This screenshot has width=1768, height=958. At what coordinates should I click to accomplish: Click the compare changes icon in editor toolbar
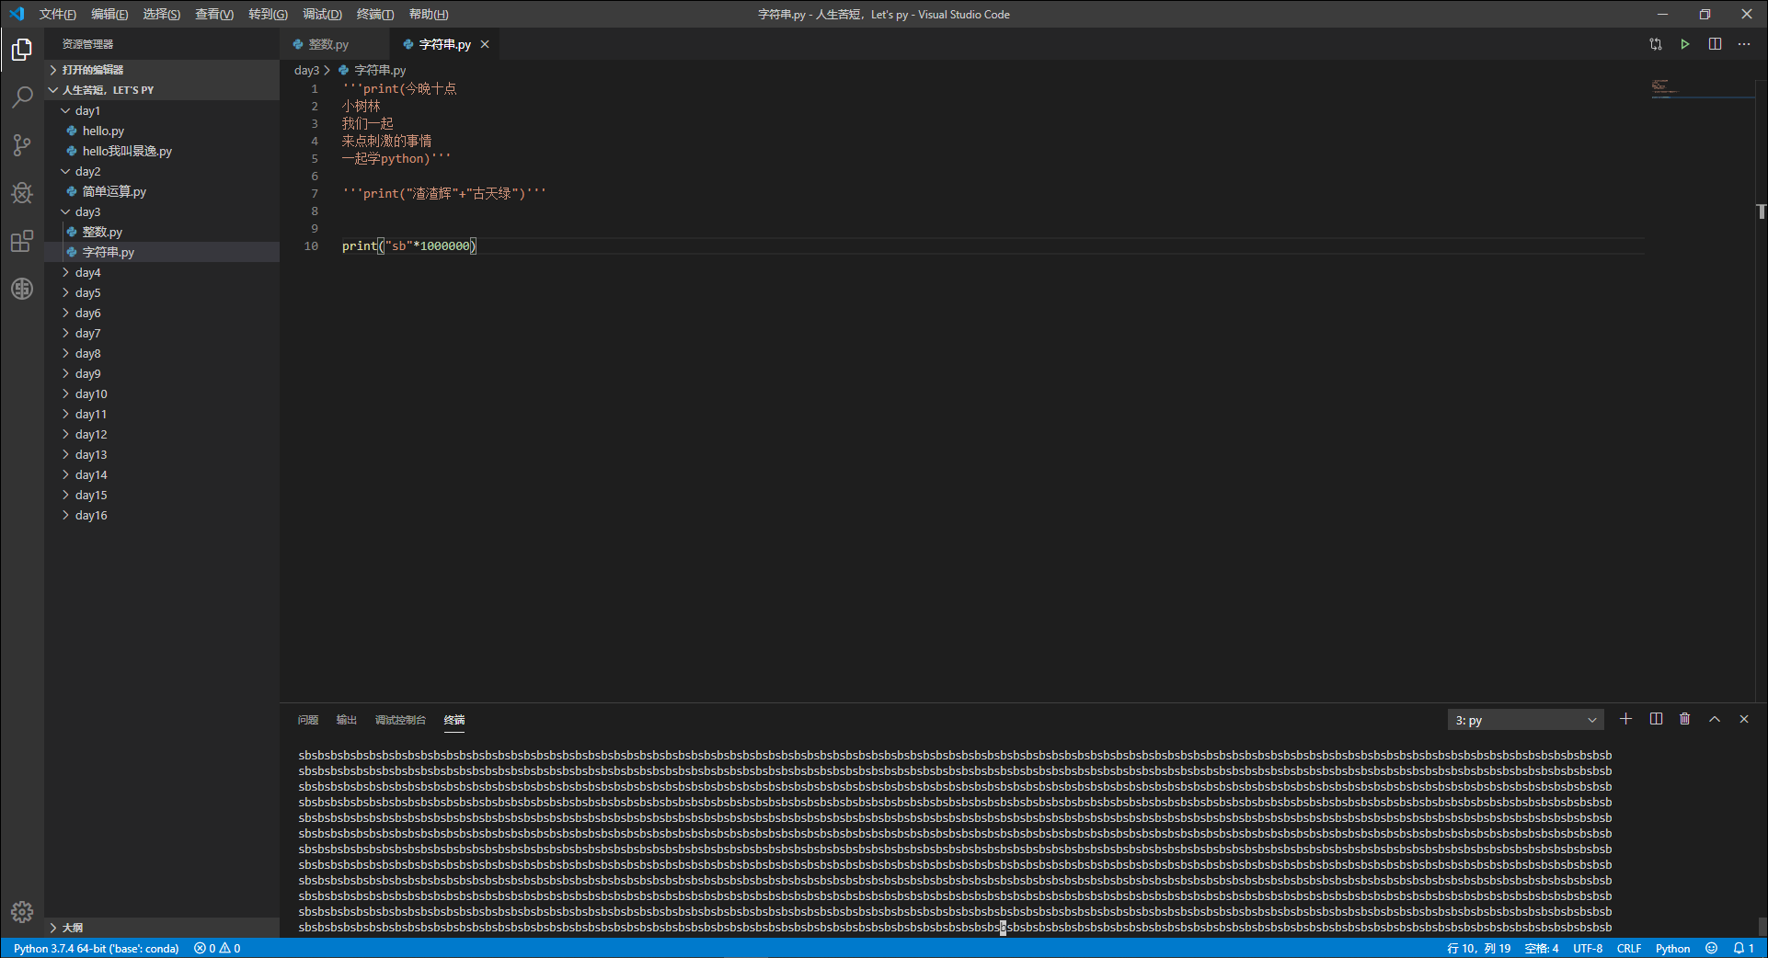pyautogui.click(x=1656, y=44)
